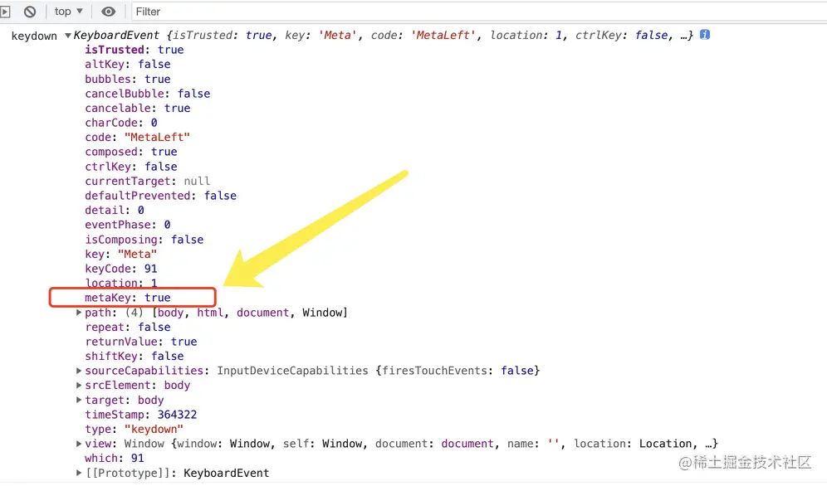Select the ctrlKey: false property

click(x=131, y=167)
